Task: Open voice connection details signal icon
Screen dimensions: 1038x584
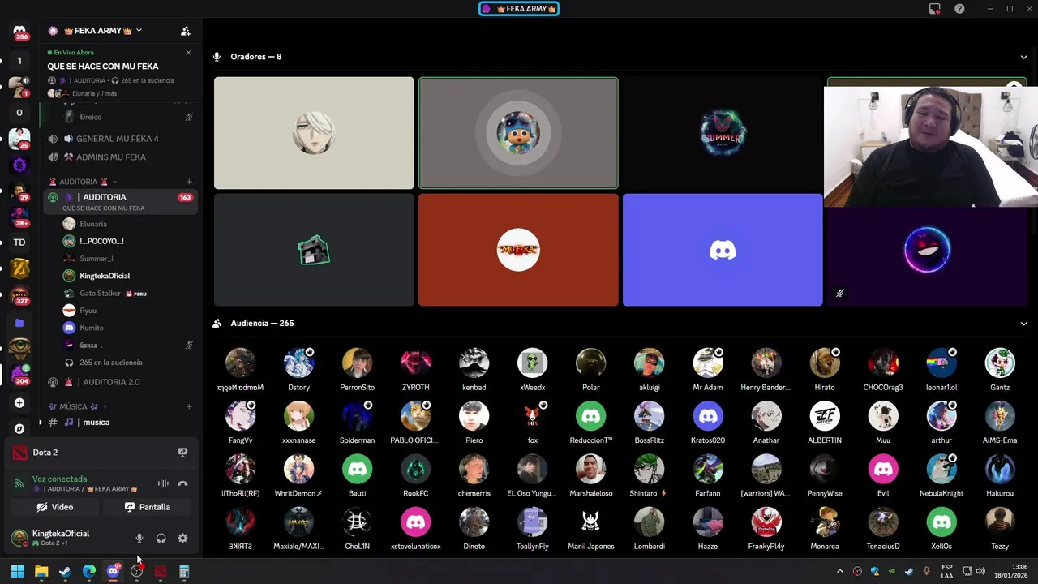Action: [x=19, y=484]
